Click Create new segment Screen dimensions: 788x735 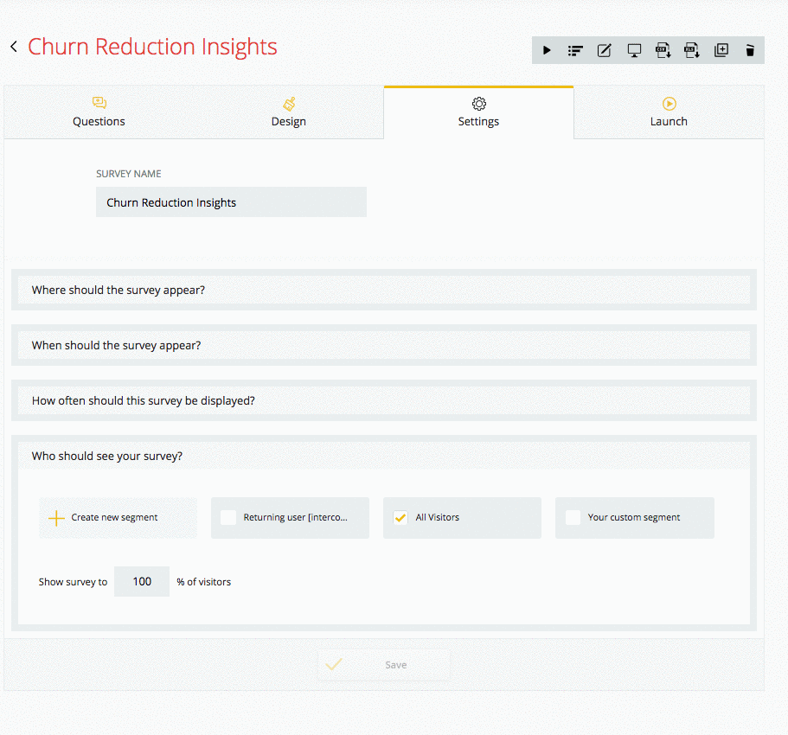point(119,518)
